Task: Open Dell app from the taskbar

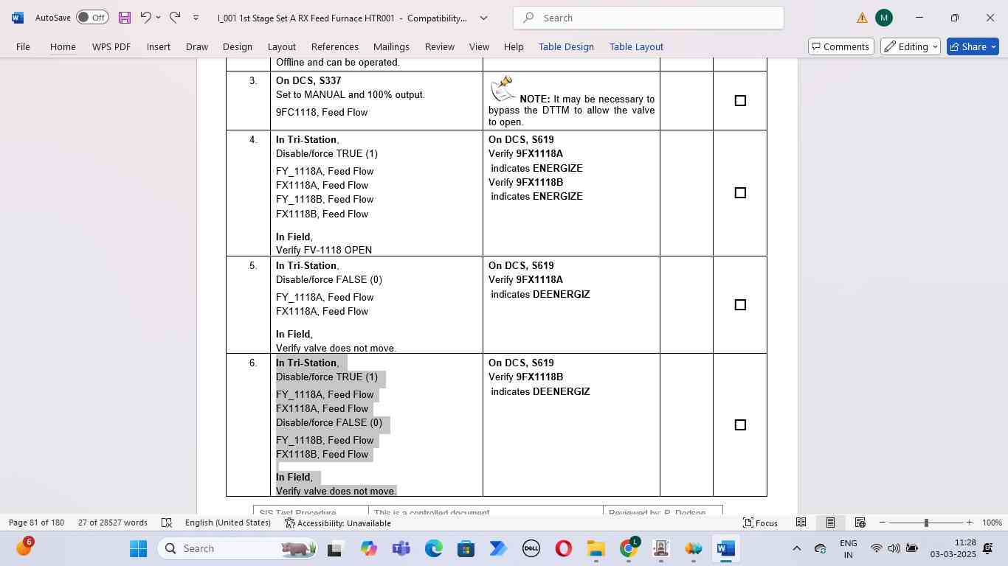Action: point(531,548)
